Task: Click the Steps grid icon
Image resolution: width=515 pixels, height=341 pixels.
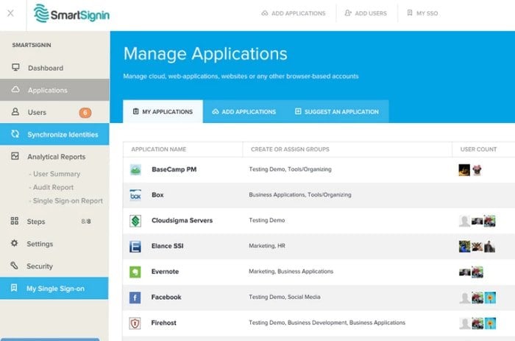Action: (15, 221)
